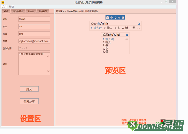Screen dimensions: 188x134
Task: Click paging arrows in vertical candidate list
Action: [127, 39]
